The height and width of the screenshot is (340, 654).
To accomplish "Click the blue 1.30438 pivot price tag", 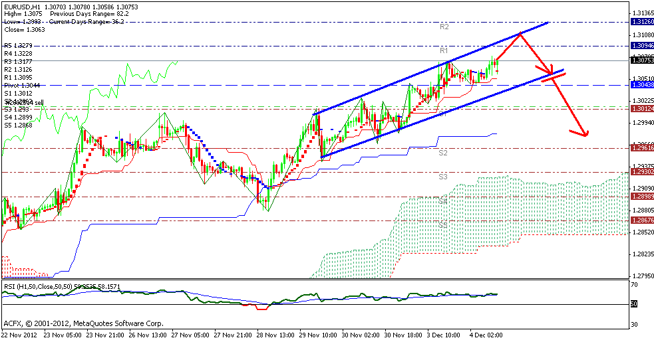I will [x=642, y=85].
